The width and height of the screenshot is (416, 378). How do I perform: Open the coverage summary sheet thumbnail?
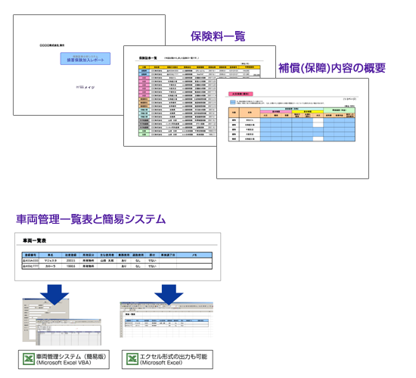[293, 129]
